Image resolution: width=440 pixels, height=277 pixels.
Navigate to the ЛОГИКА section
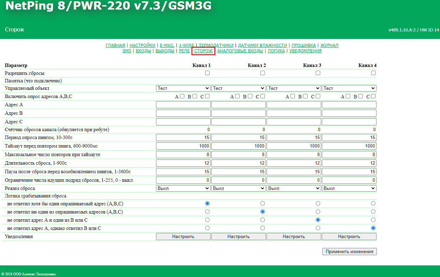click(276, 51)
